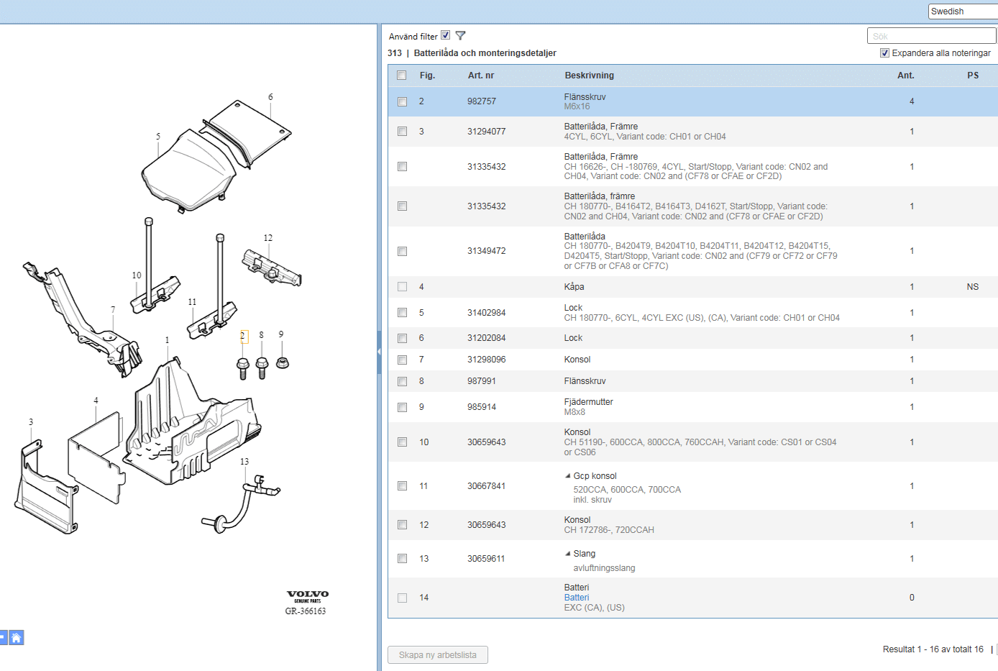Select callout 1 in the parts diagram

pyautogui.click(x=167, y=341)
